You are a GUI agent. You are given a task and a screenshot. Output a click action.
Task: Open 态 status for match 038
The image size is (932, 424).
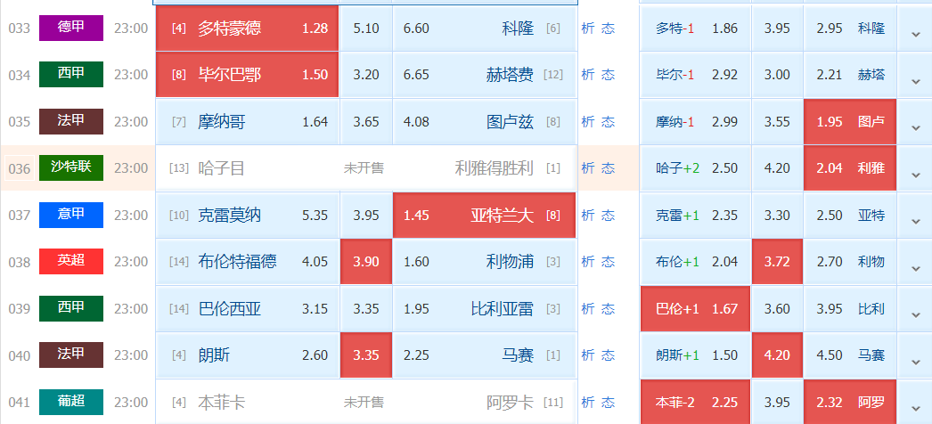pos(608,262)
